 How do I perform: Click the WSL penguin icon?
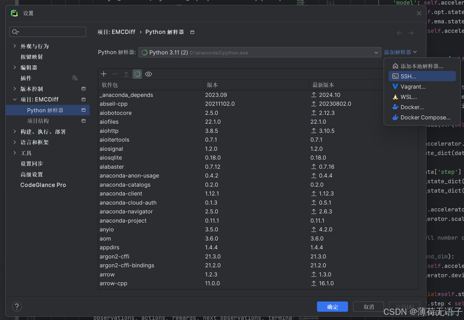pos(395,97)
